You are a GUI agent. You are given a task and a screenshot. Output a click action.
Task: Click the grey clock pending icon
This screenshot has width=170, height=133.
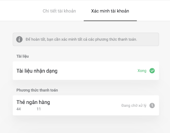point(152,105)
